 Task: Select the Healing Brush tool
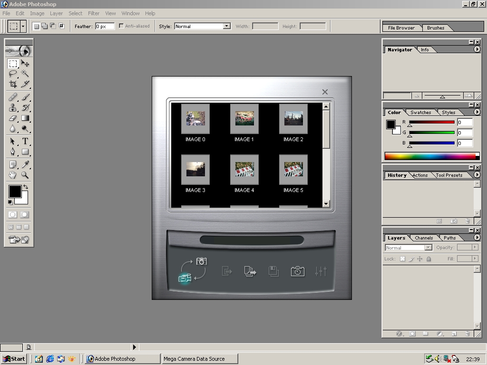[13, 97]
